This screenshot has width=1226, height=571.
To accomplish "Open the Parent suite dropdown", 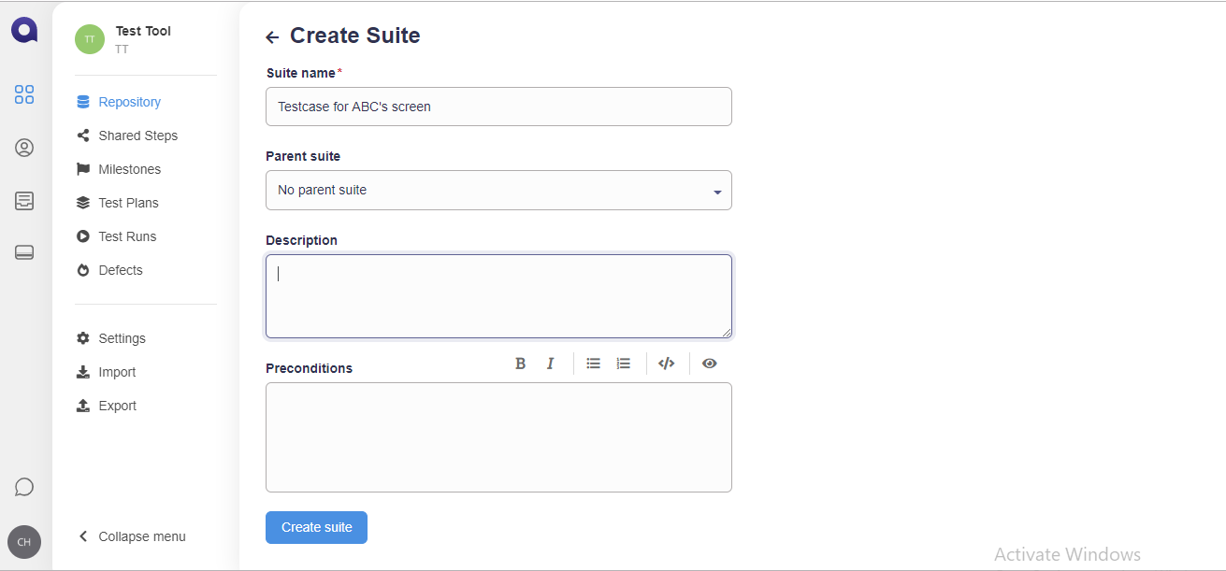I will point(498,191).
